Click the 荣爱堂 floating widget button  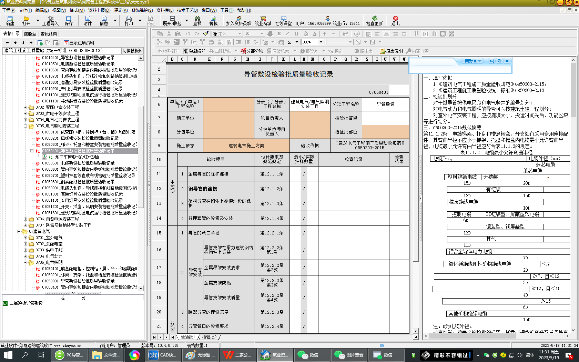[x=472, y=61]
